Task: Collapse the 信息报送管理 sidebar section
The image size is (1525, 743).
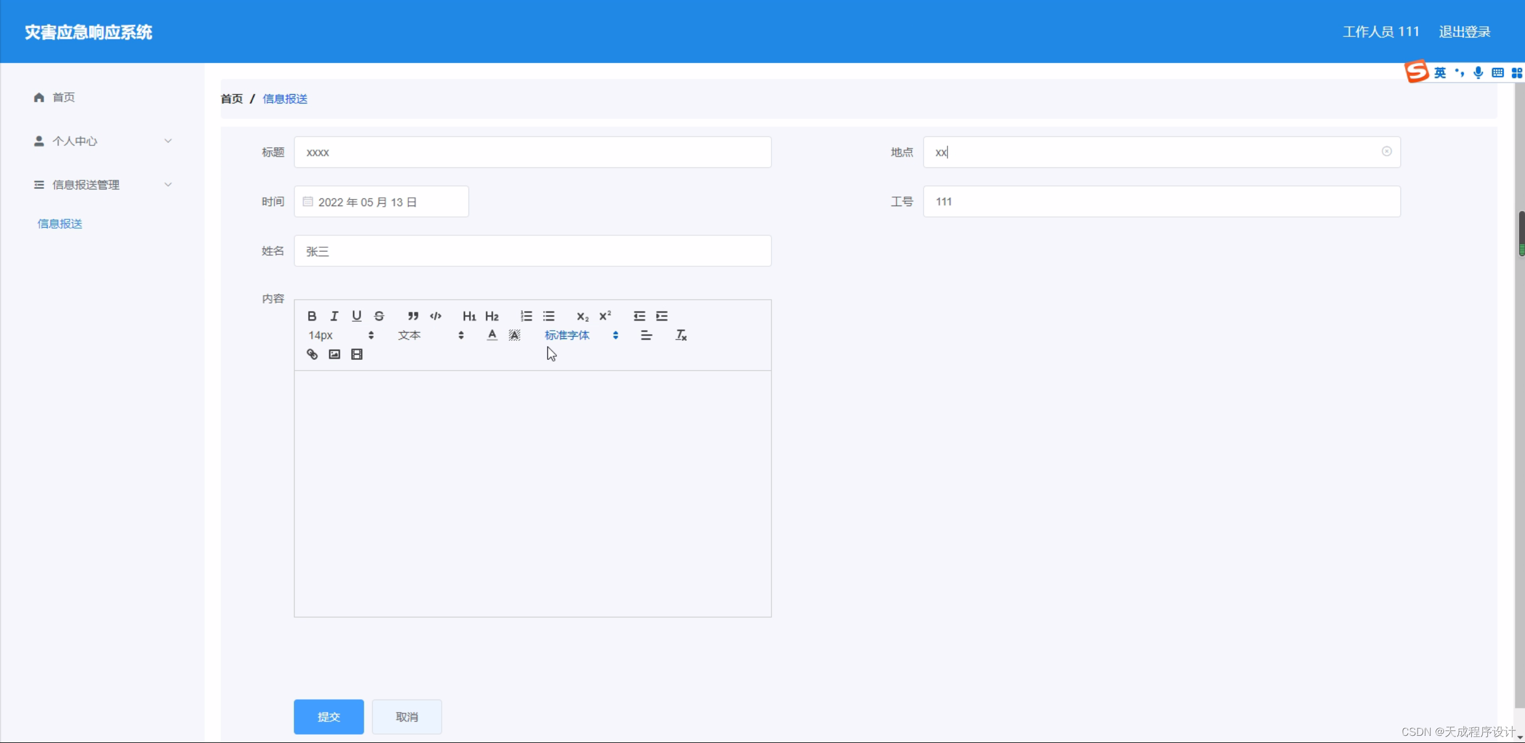Action: [168, 184]
